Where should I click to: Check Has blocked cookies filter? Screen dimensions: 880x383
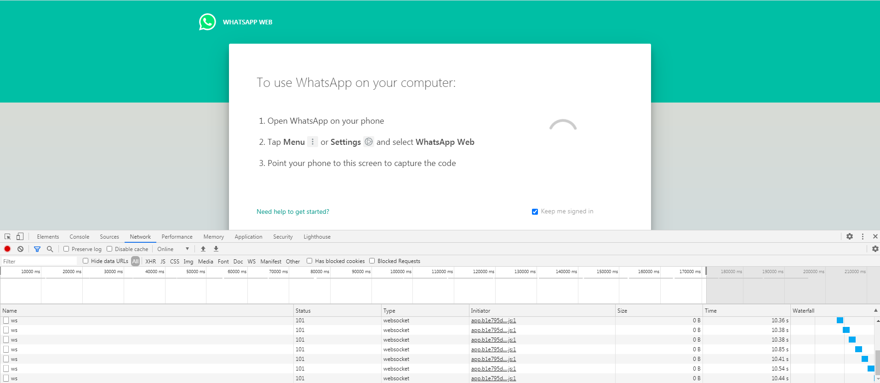point(309,261)
